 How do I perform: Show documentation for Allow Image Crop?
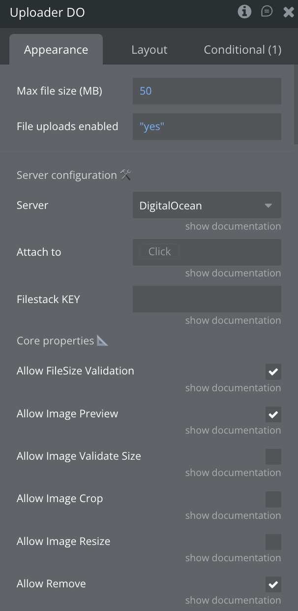click(x=233, y=515)
